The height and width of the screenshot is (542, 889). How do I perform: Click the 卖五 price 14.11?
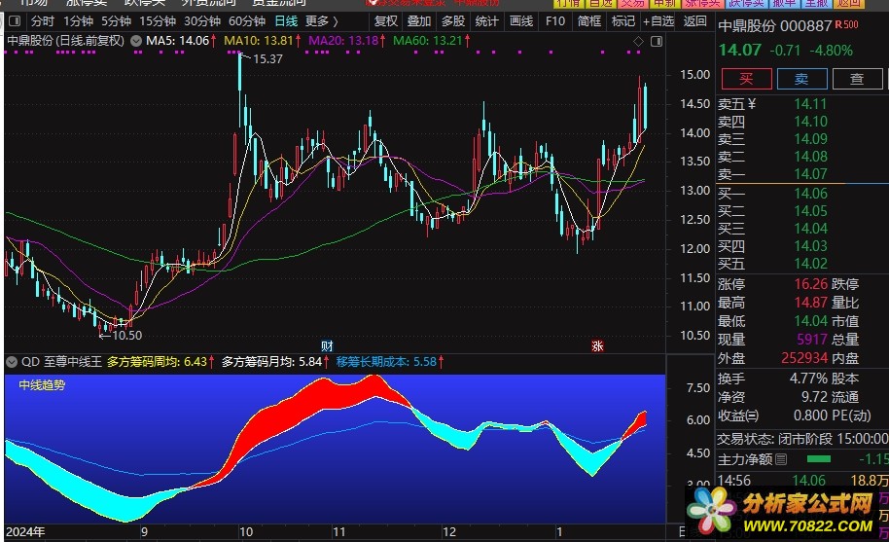point(811,104)
